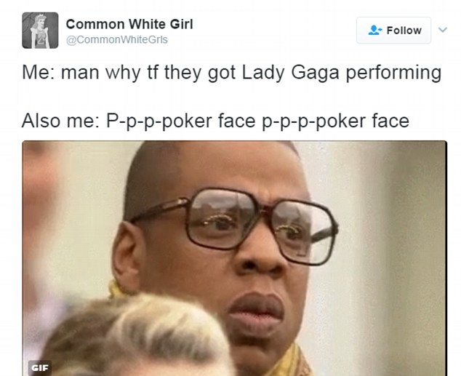Select the 'Me:' prefix of the tweet
The height and width of the screenshot is (376, 461).
pyautogui.click(x=39, y=72)
